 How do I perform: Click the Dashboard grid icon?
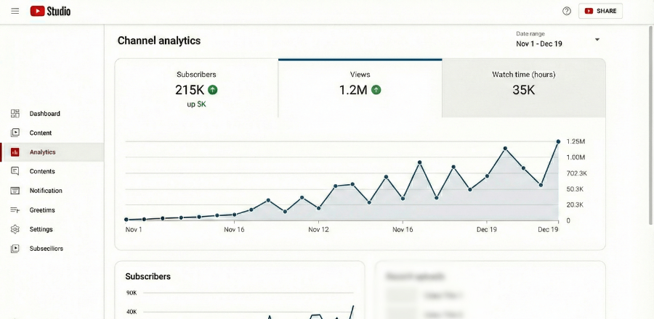(x=15, y=114)
